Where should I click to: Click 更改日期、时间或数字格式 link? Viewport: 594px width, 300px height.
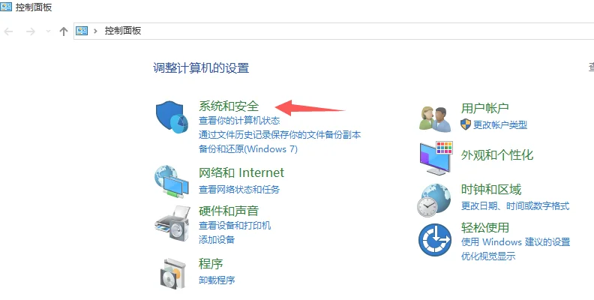[x=515, y=206]
